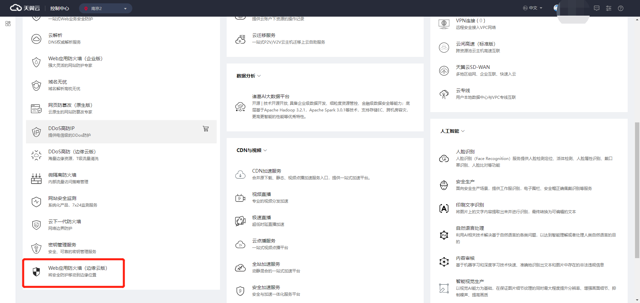Collapse the 数据分析 section
Screen dimensions: 640x303
(249, 76)
